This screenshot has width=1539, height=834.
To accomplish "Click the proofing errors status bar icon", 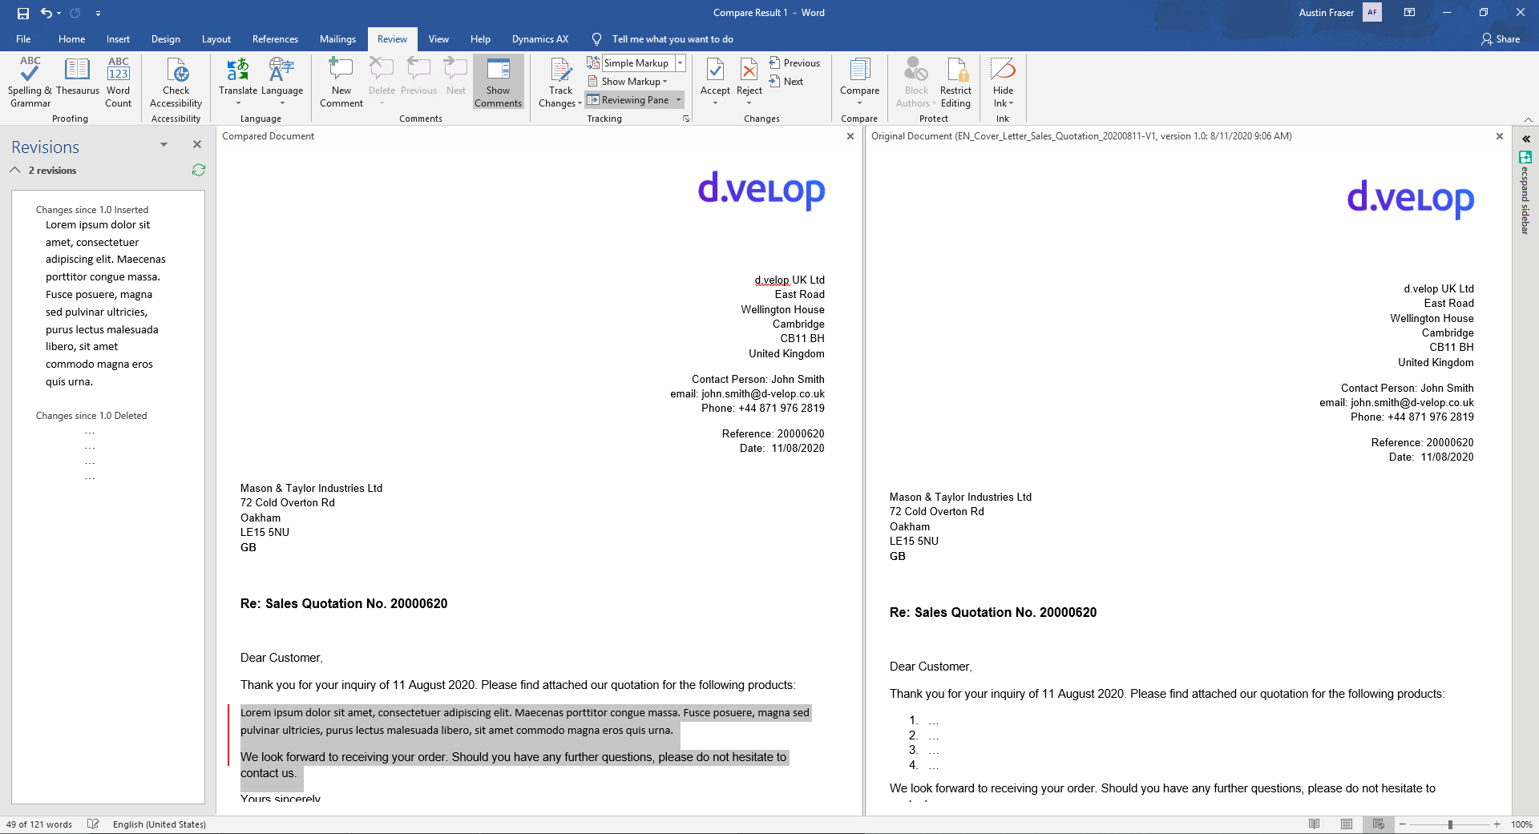I will point(93,824).
